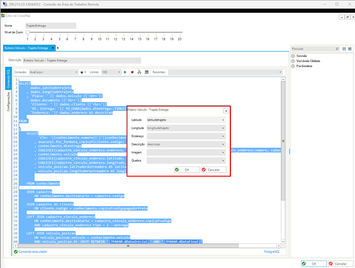Expand the Variáveis Globais node
This screenshot has height=268, width=355.
click(x=293, y=61)
